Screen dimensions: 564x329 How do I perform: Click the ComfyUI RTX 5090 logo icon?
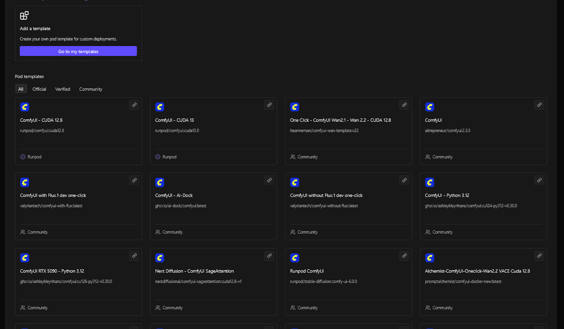point(24,258)
